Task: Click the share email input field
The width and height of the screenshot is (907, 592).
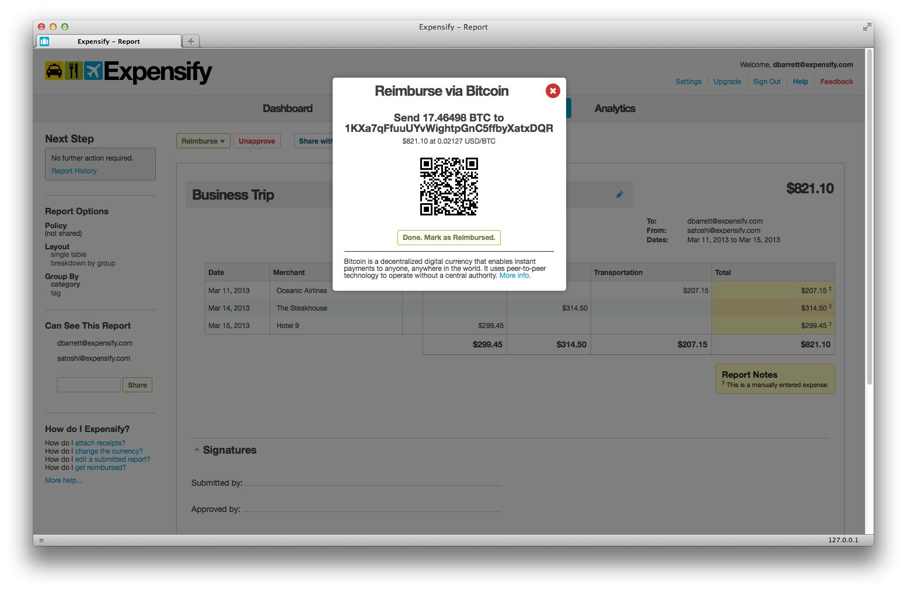Action: [x=89, y=385]
